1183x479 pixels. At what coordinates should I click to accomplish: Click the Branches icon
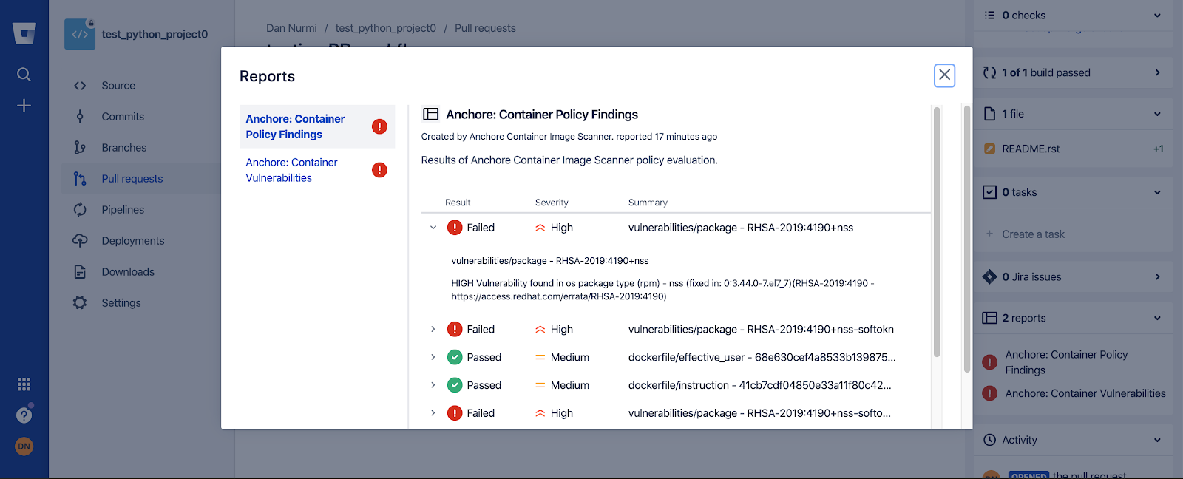[80, 148]
